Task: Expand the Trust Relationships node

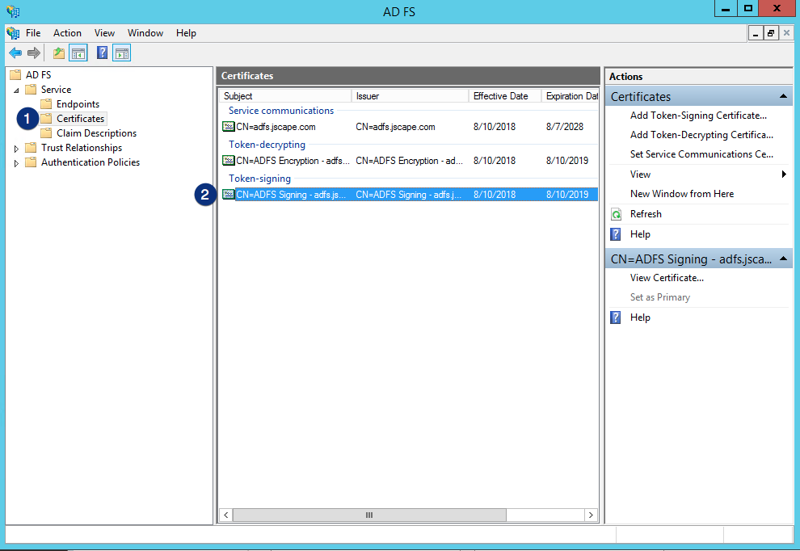Action: tap(17, 148)
